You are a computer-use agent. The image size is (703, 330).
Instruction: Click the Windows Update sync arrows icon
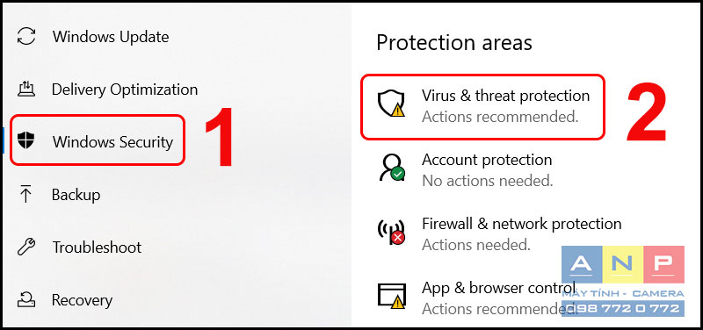coord(26,36)
